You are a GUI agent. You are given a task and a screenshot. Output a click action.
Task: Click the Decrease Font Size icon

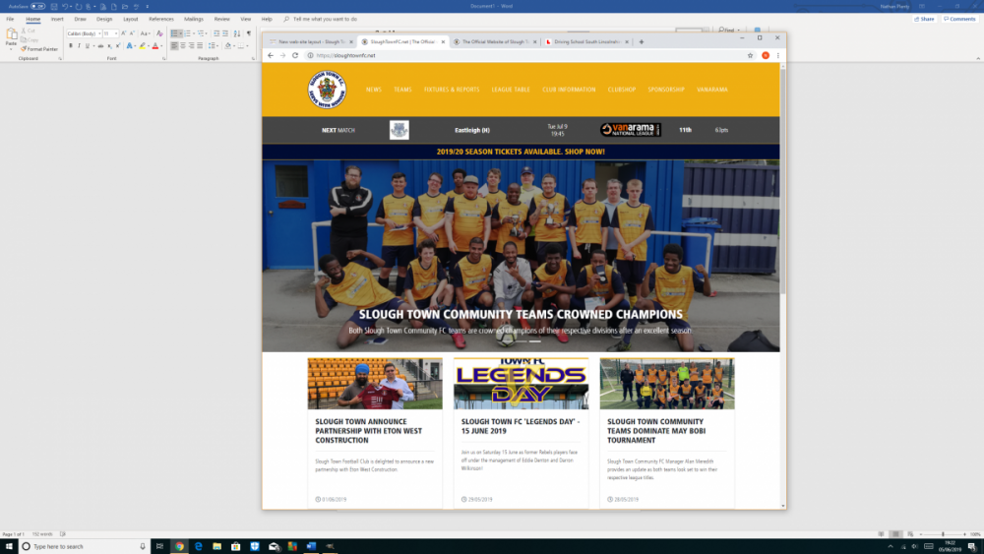point(132,33)
